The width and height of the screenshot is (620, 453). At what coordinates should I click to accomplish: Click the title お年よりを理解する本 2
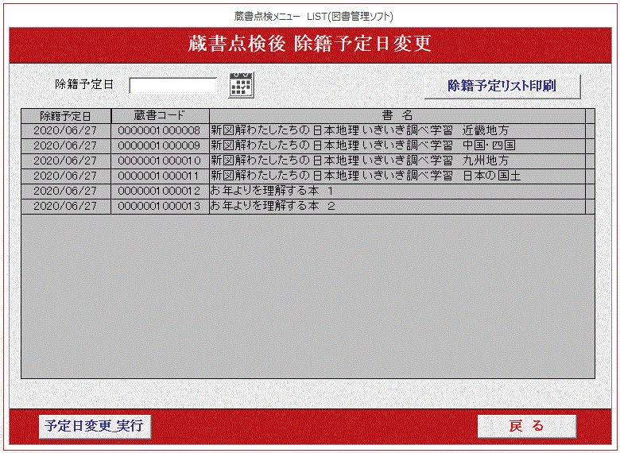coord(397,206)
